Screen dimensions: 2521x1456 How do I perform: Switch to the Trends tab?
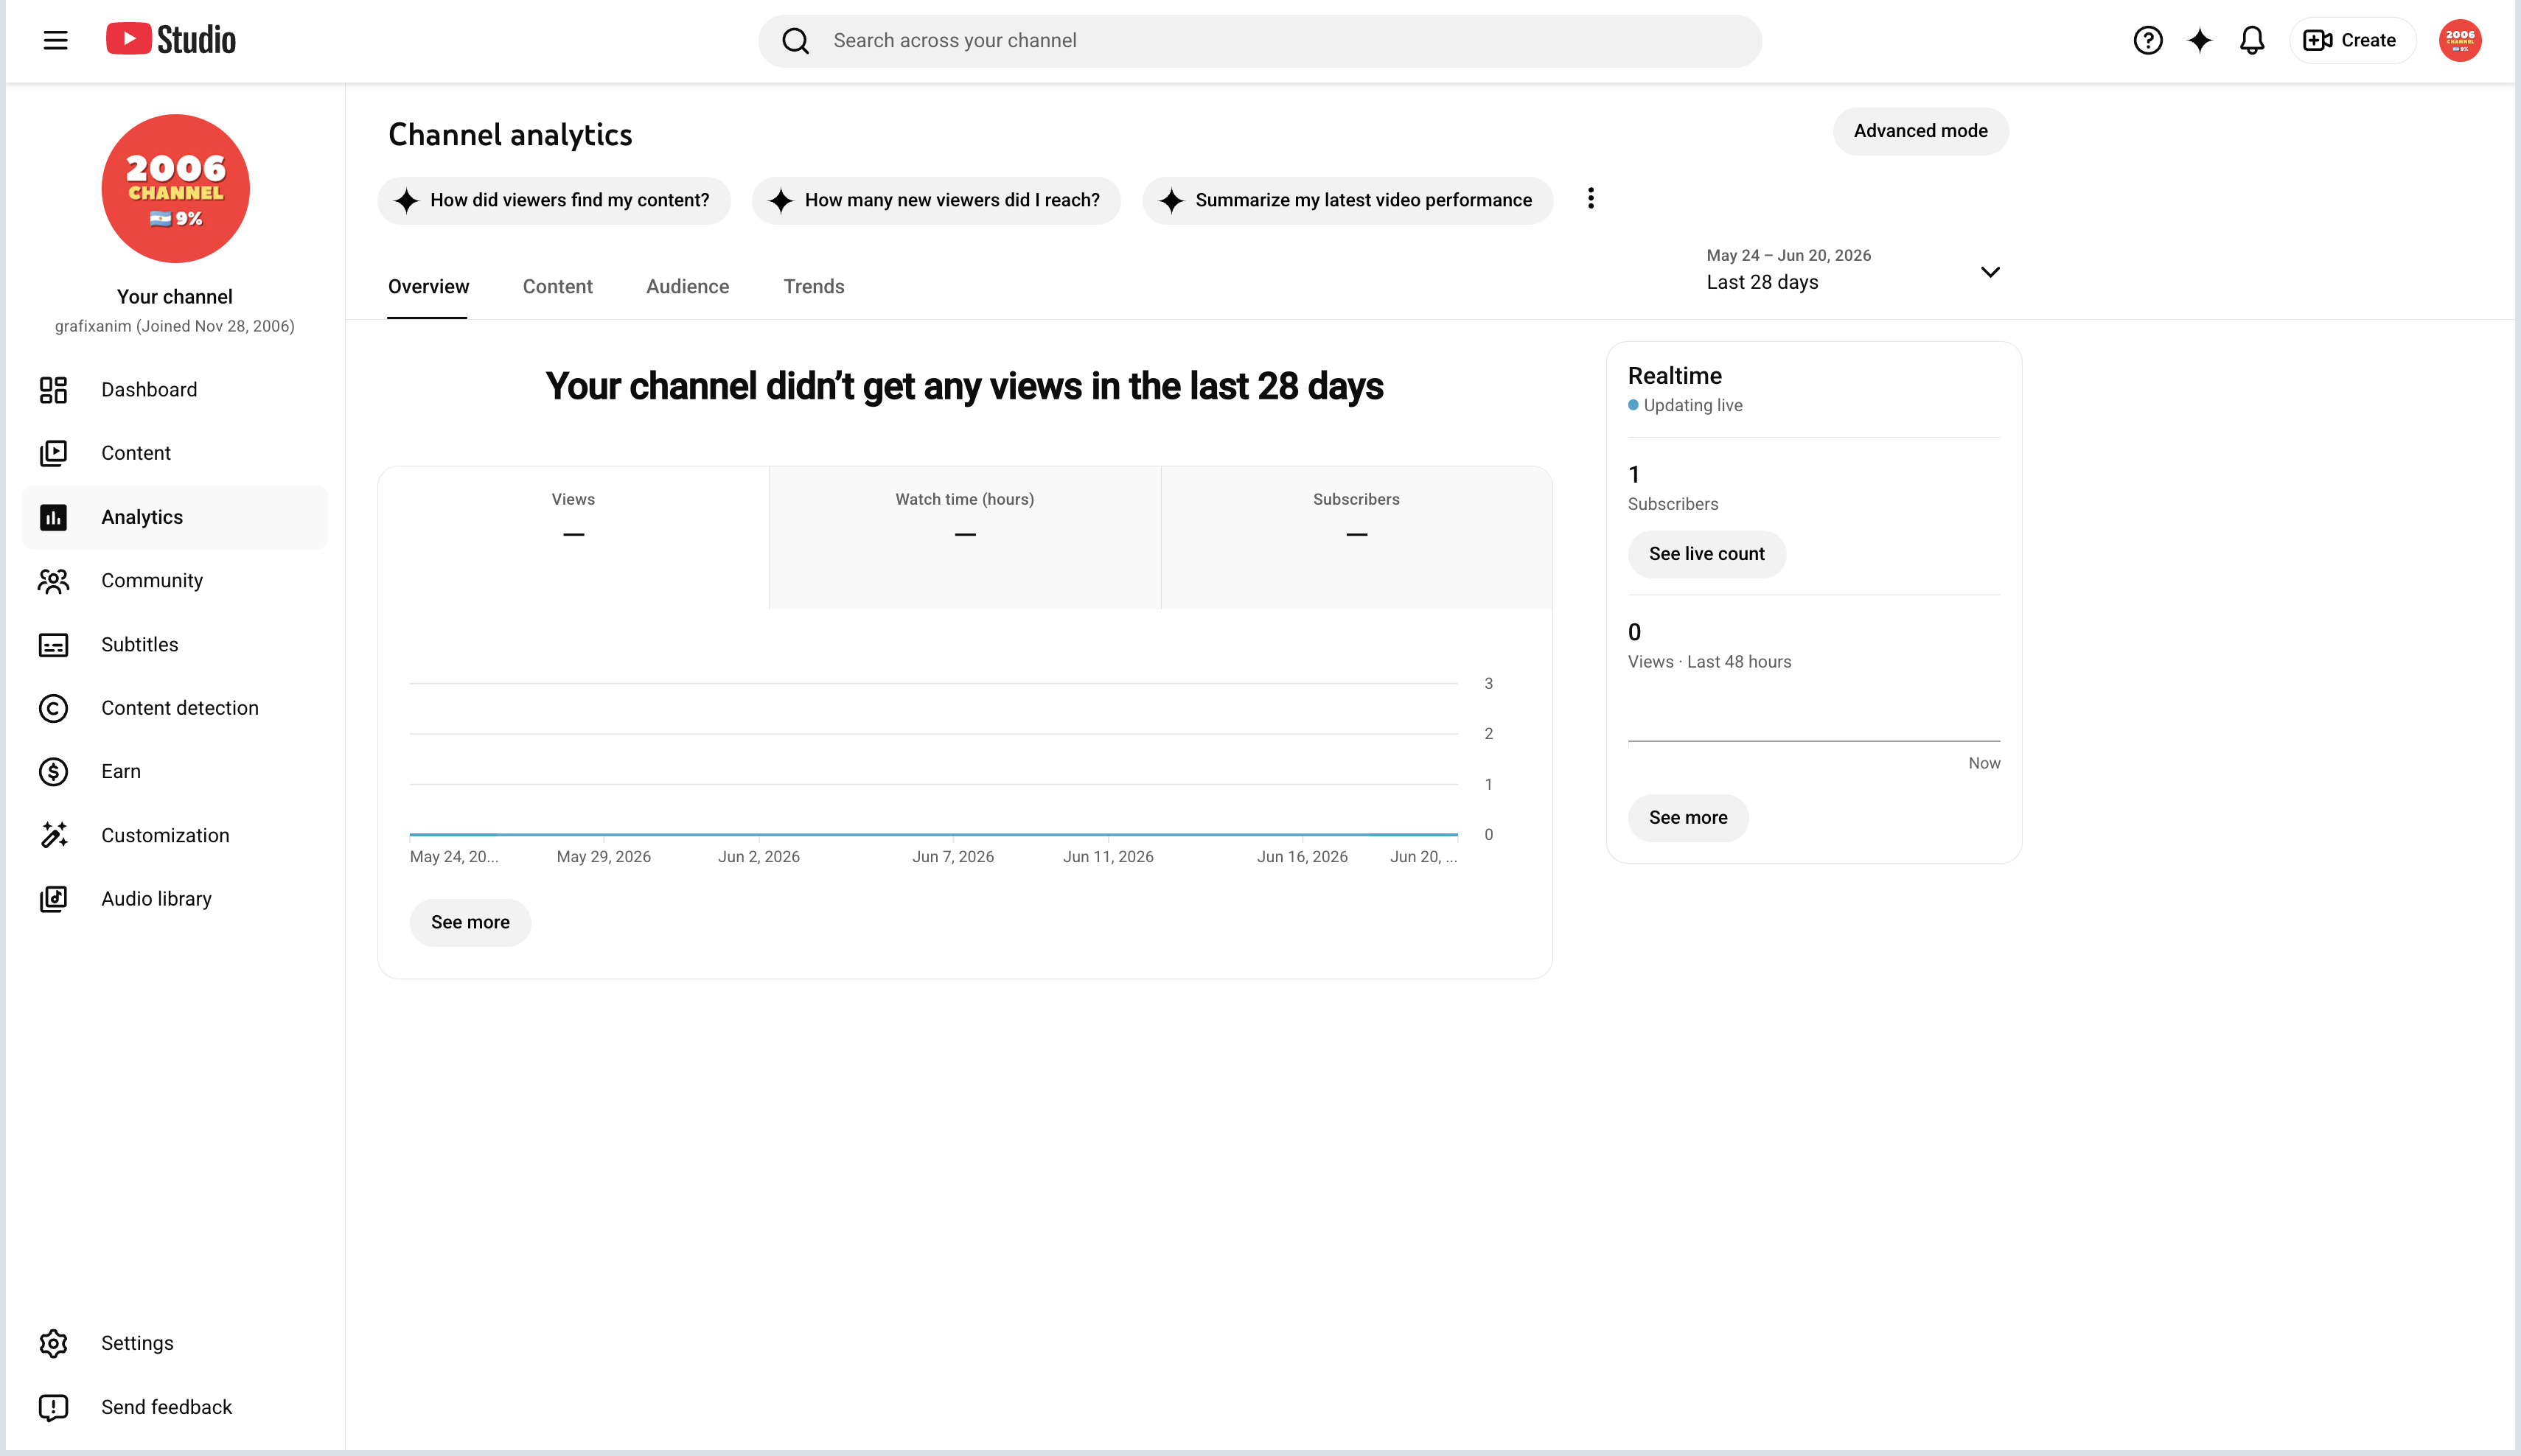(813, 287)
